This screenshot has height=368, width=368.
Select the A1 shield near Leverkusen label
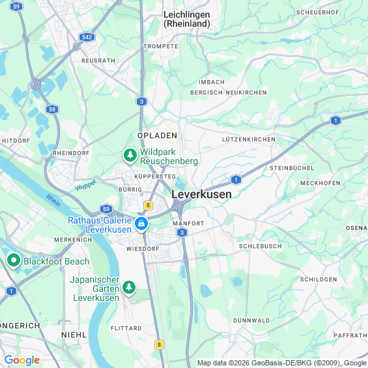[x=236, y=180]
